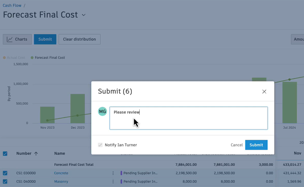Toggle Actual Cost legend dot
The image size is (304, 187).
tap(4, 58)
